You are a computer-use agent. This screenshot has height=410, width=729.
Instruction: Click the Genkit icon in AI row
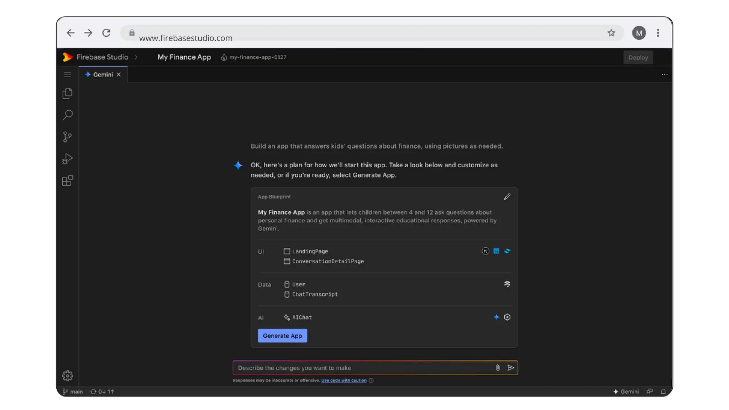507,317
